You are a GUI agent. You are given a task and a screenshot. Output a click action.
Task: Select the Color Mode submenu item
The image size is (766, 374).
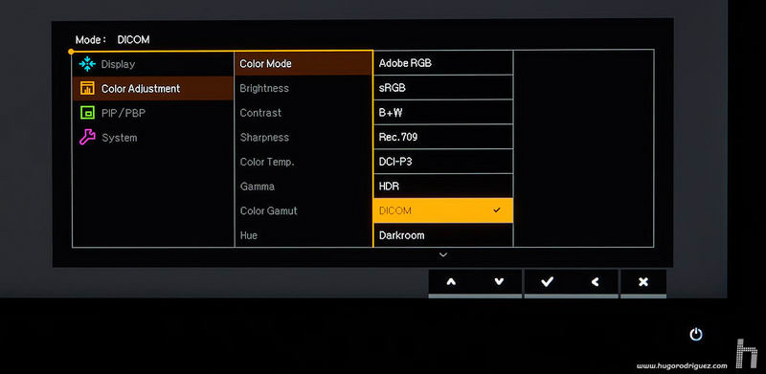pos(304,63)
